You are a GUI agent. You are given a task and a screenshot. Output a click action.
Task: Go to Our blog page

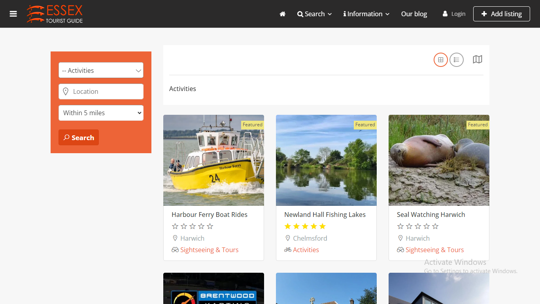[x=414, y=14]
